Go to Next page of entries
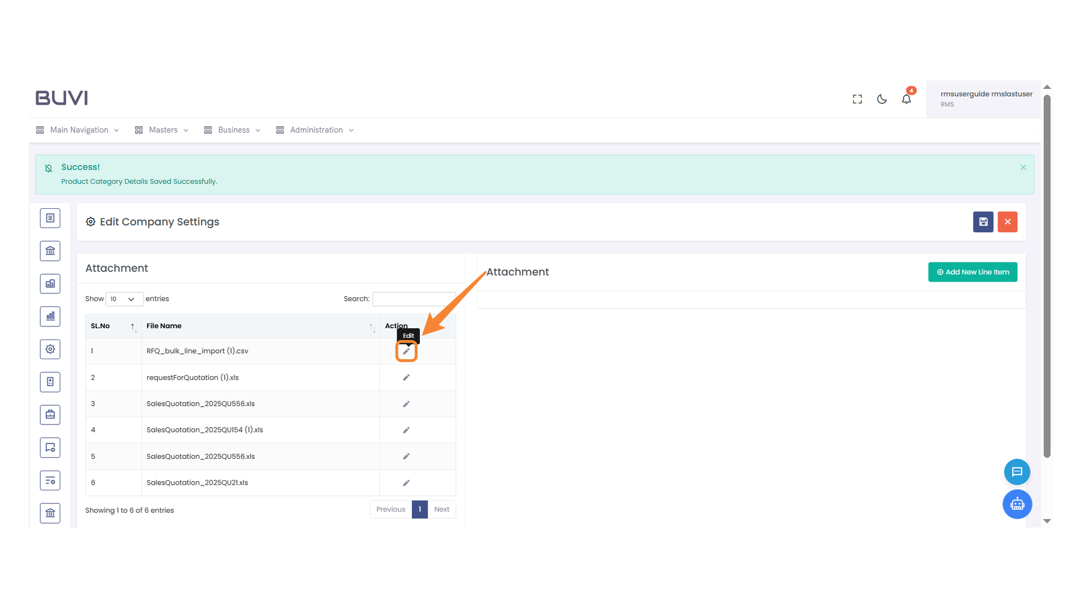The height and width of the screenshot is (608, 1082). (441, 509)
